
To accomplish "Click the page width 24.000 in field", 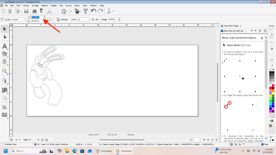I will pos(37,18).
